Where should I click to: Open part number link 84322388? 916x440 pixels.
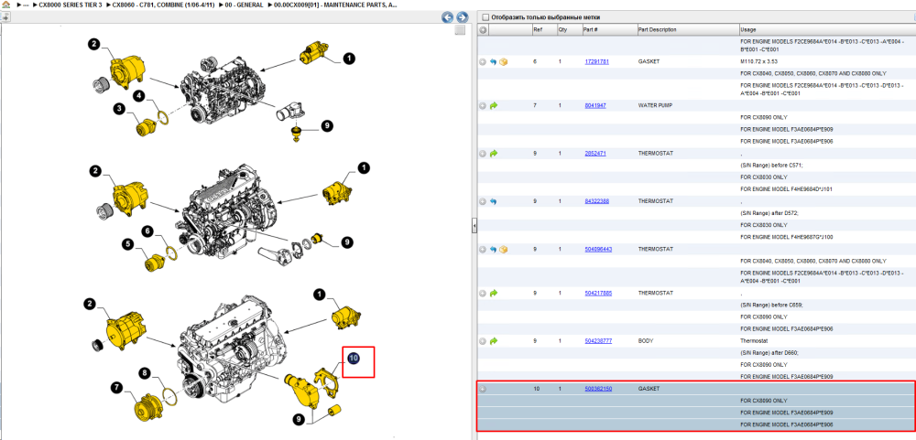(x=597, y=201)
